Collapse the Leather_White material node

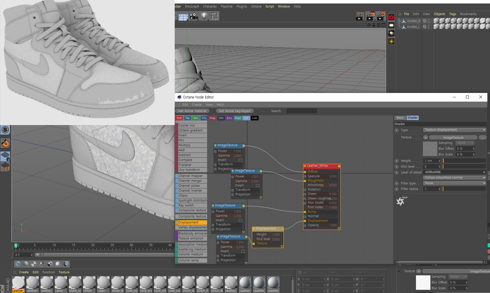coord(305,166)
